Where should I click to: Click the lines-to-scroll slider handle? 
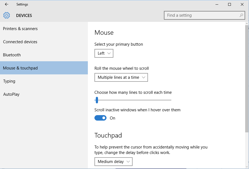(97, 100)
